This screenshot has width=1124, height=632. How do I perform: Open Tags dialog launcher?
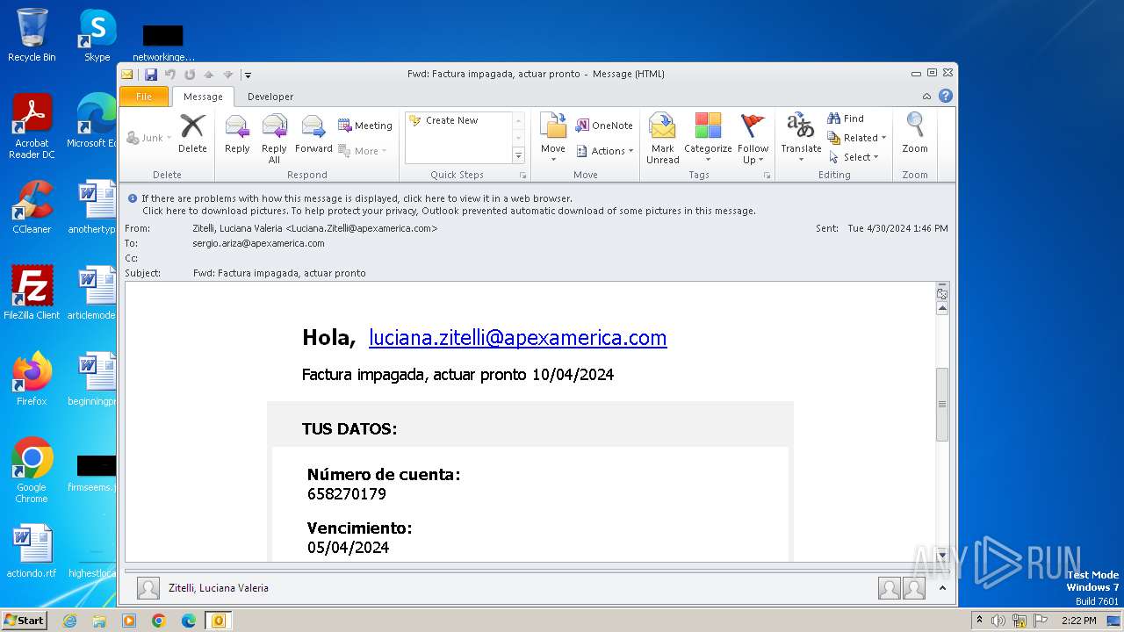[767, 176]
